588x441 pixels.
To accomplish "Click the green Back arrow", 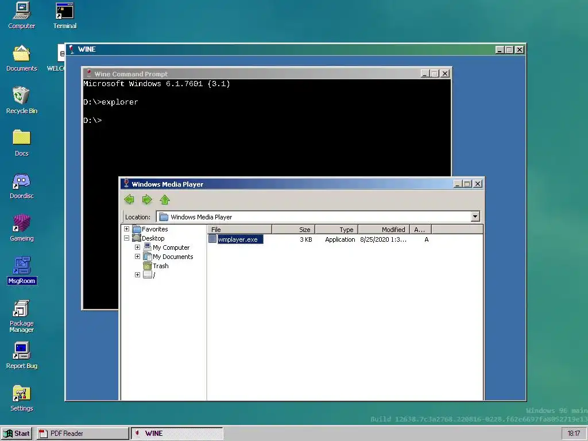I will (x=129, y=199).
